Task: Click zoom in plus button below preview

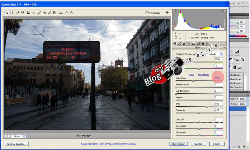Action: 9,136
